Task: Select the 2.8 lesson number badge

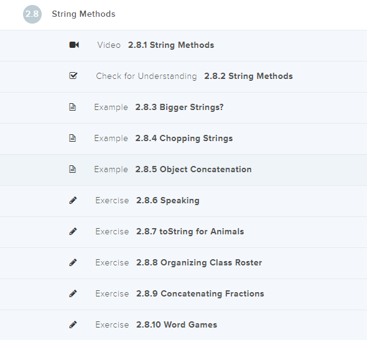Action: pos(32,14)
